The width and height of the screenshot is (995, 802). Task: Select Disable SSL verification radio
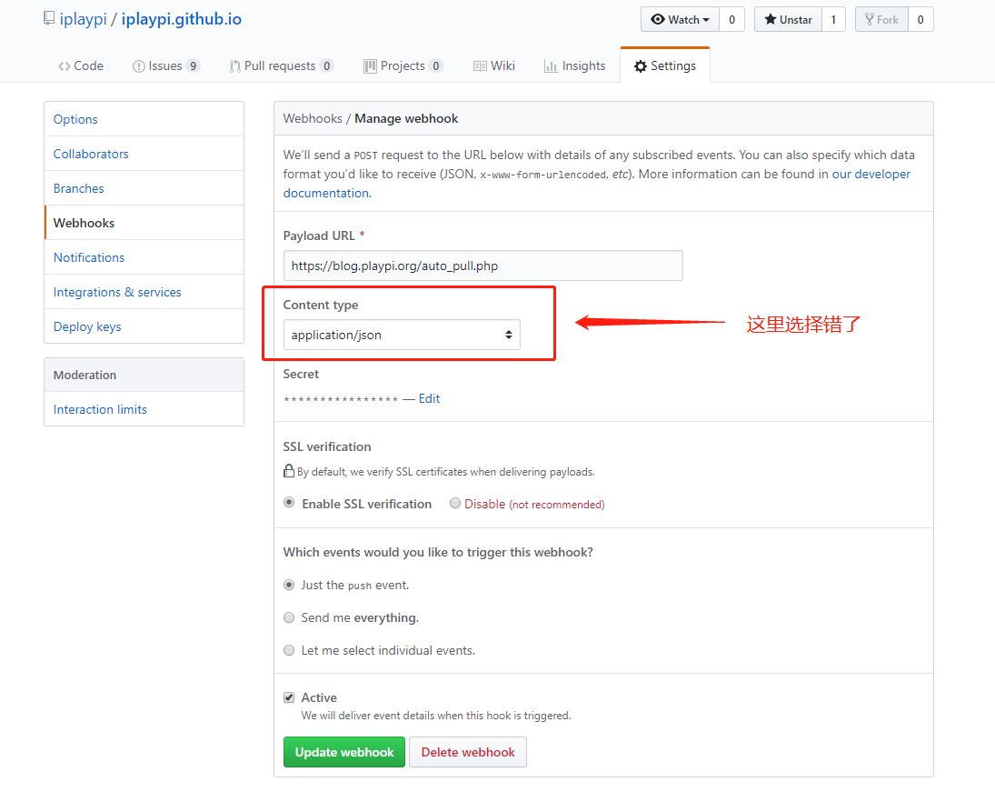click(x=455, y=503)
